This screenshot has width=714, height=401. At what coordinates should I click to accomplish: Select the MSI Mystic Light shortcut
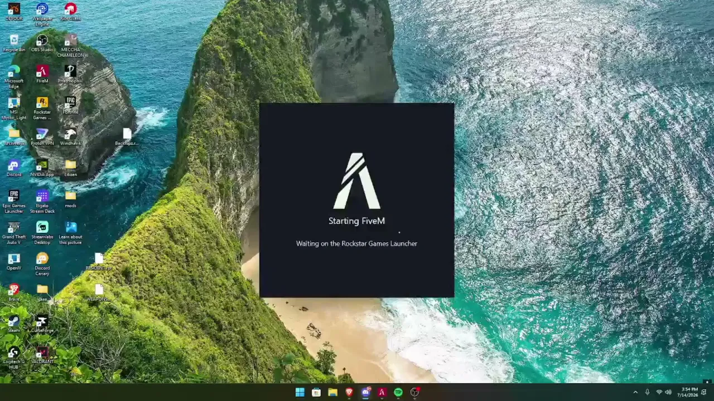click(x=14, y=108)
